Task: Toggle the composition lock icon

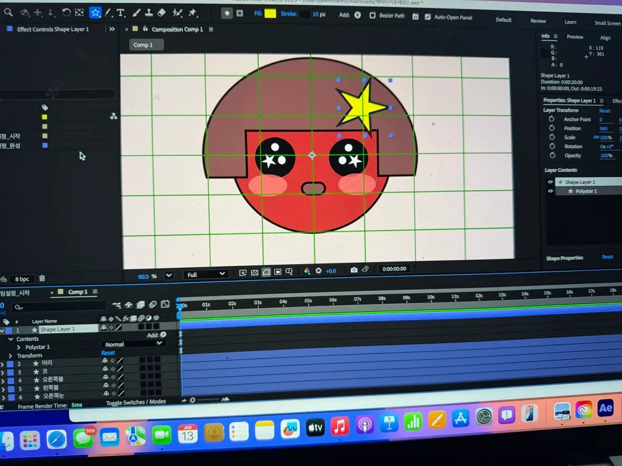Action: click(x=145, y=29)
